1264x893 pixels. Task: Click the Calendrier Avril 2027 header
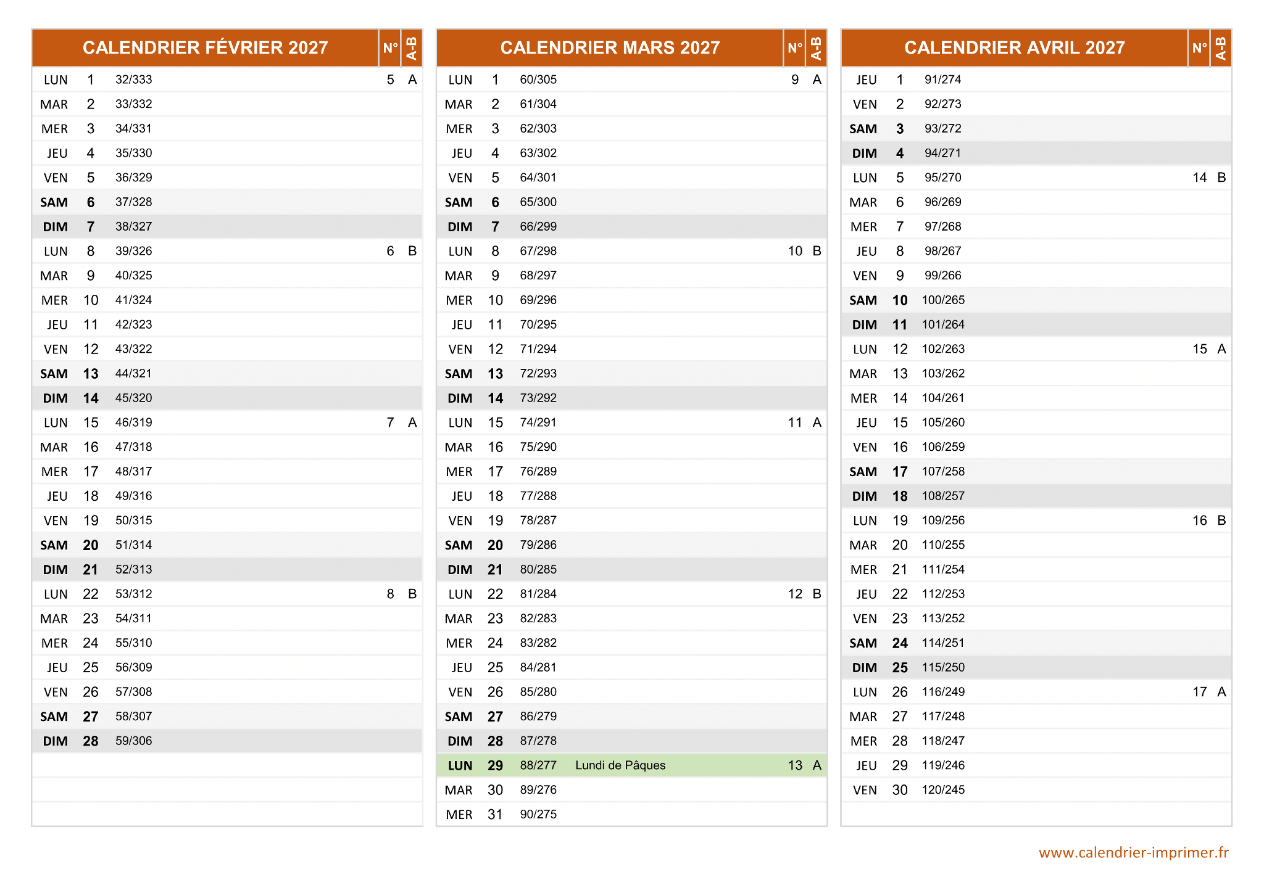[1014, 47]
